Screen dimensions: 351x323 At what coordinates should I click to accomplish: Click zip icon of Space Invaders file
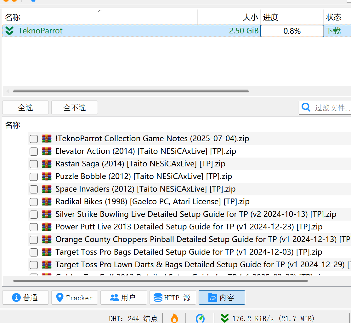tap(47, 189)
